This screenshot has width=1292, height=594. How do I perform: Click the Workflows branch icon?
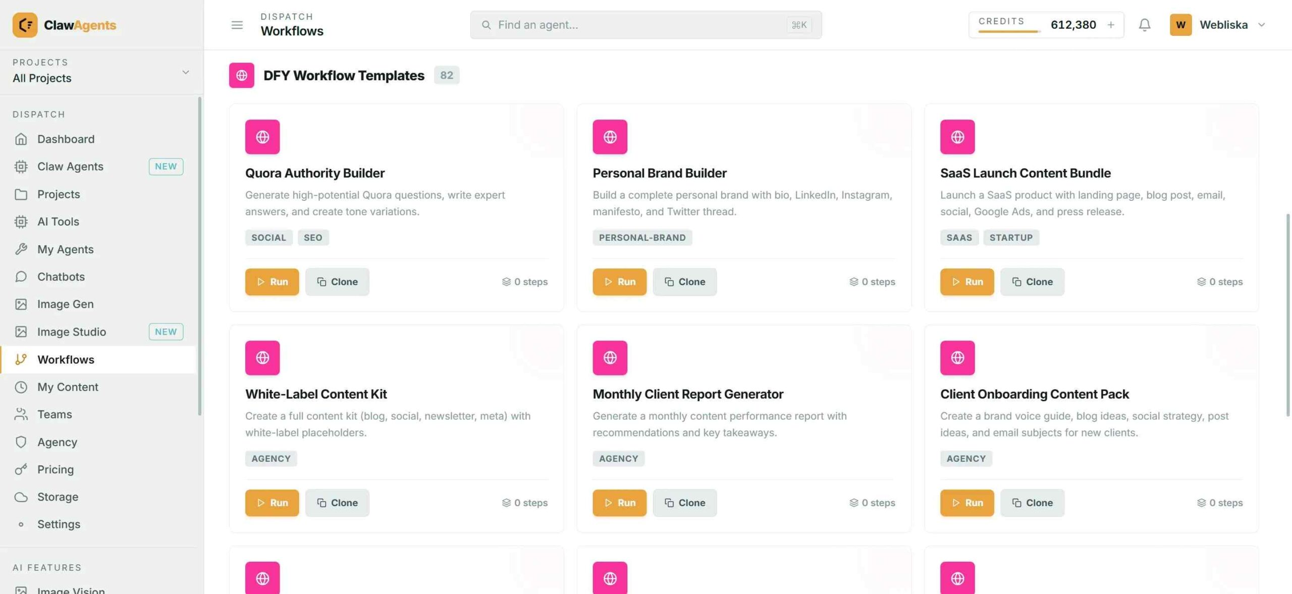(21, 359)
